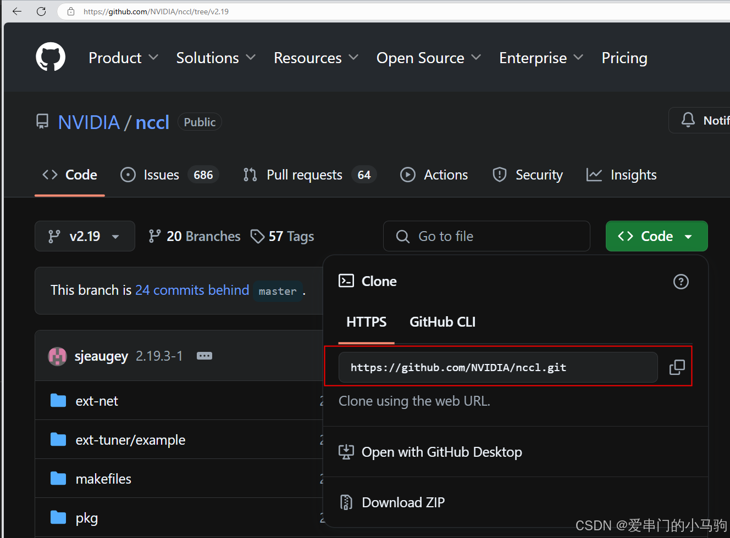This screenshot has width=730, height=538.
Task: Click the terminal icon next to Clone
Action: (x=346, y=281)
